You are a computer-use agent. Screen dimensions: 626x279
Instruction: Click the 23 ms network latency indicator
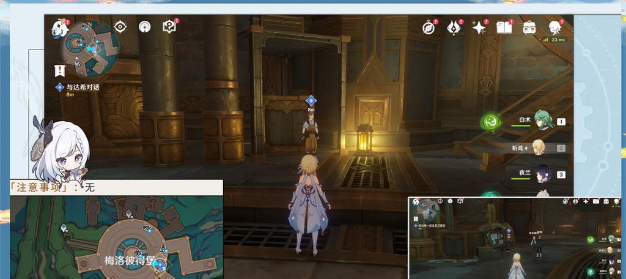pyautogui.click(x=553, y=40)
